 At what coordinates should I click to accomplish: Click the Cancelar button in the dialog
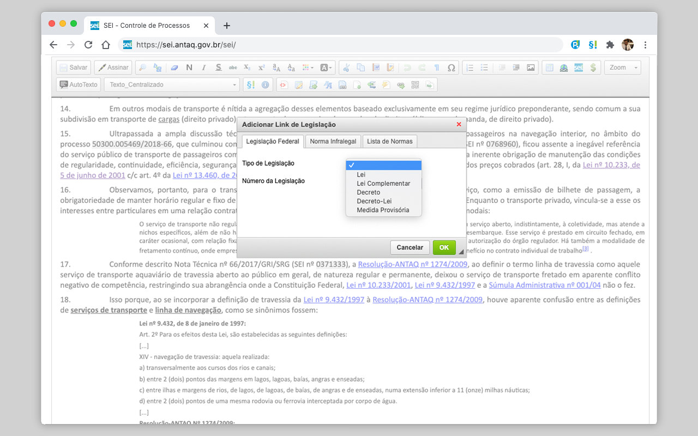point(410,247)
